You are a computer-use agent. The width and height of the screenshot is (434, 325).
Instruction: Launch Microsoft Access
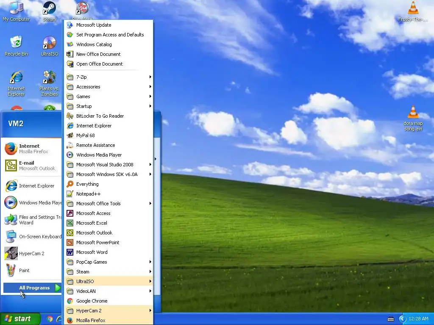[108, 213]
